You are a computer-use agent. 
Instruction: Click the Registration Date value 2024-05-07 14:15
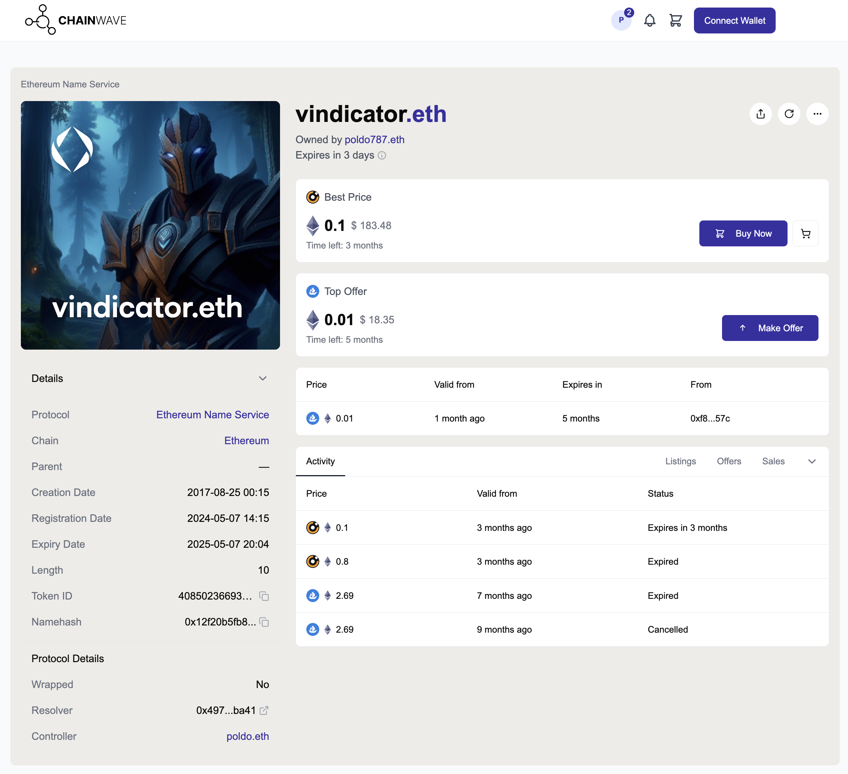pyautogui.click(x=228, y=518)
